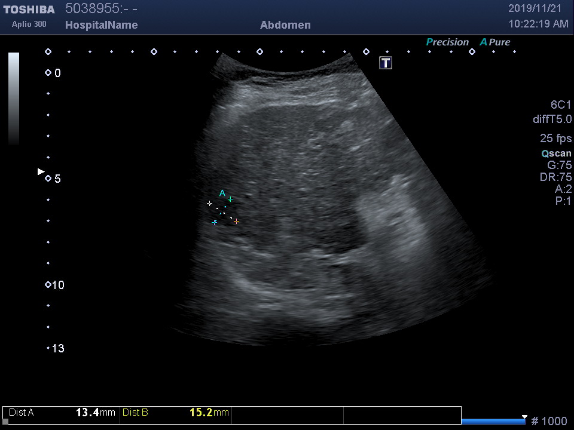This screenshot has height=430, width=574.
Task: Click the Precision imaging indicator
Action: (x=447, y=42)
